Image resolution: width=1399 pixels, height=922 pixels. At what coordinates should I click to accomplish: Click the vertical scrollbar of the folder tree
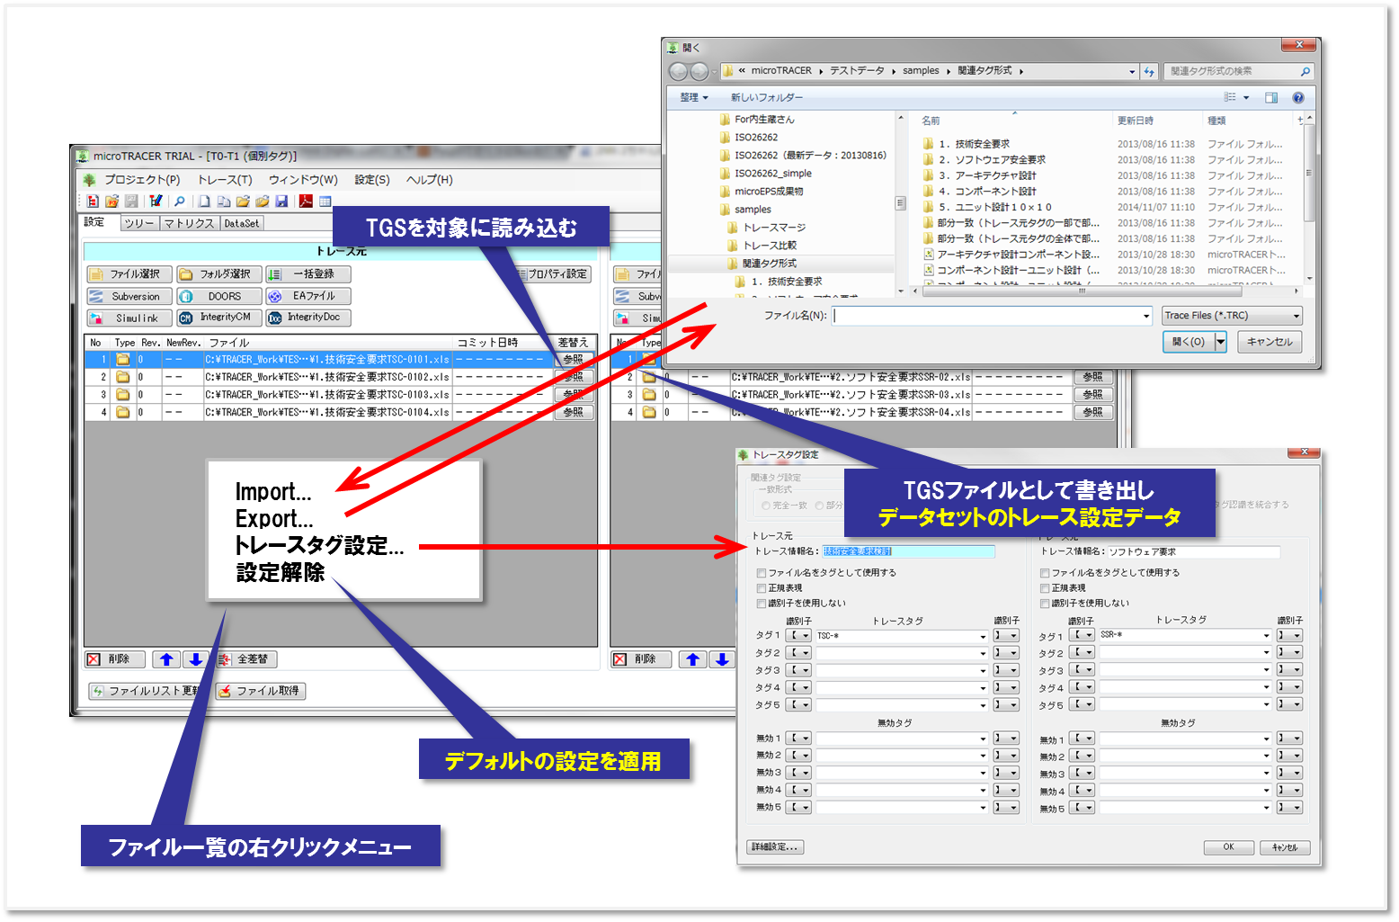[901, 203]
